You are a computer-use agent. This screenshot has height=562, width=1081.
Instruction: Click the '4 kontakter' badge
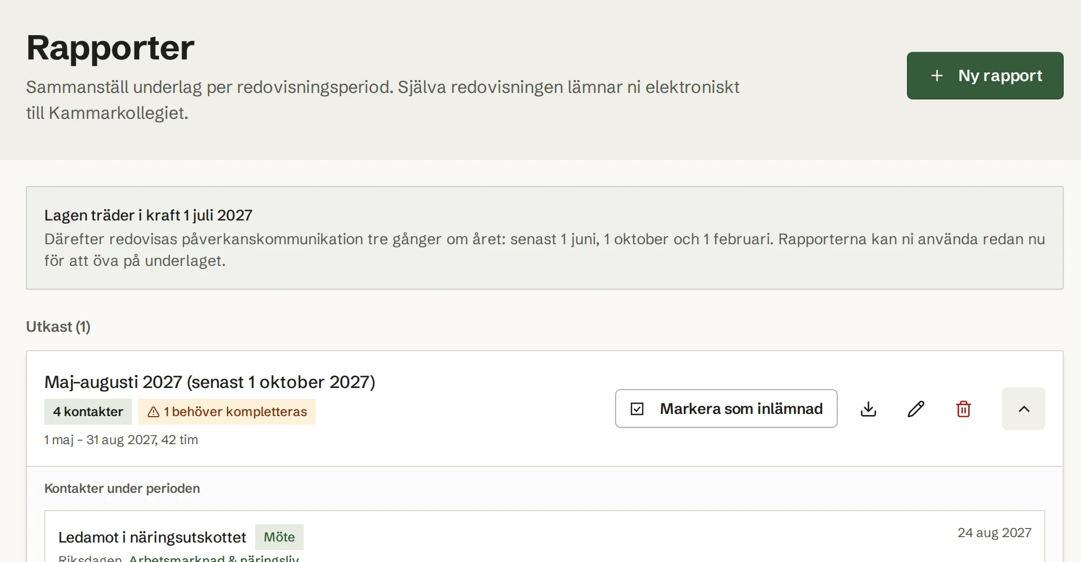point(88,412)
